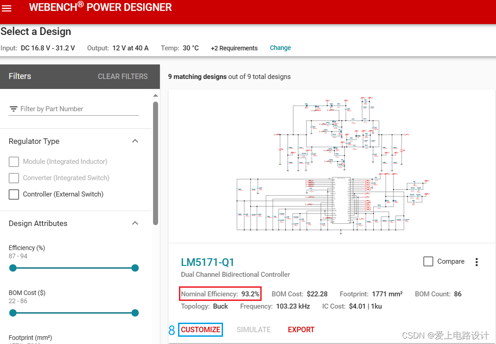Open the three-dot menu for LM5171-Q1
The image size is (496, 344).
click(476, 262)
